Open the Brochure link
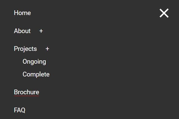 tap(26, 92)
